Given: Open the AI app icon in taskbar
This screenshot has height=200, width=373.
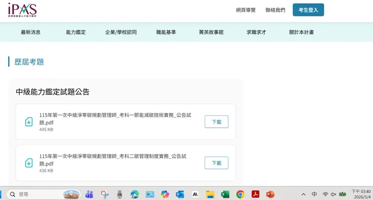Looking at the screenshot, I should click(x=195, y=194).
